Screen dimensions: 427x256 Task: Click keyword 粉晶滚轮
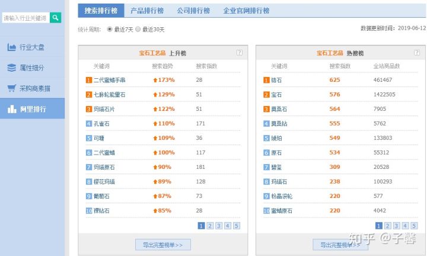click(x=282, y=196)
